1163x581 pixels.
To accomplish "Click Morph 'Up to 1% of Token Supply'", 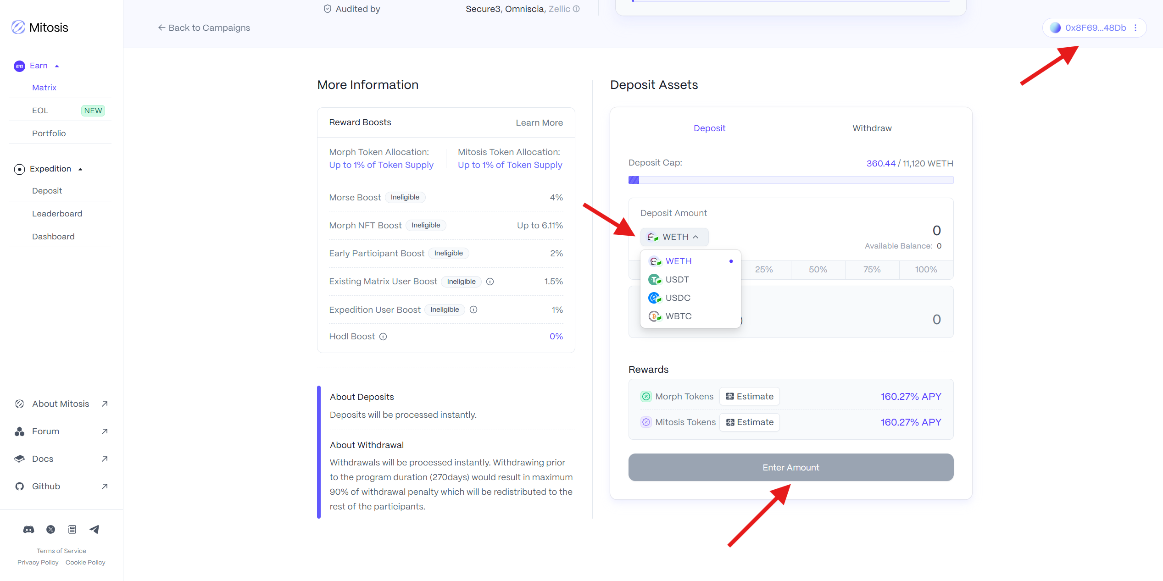I will pyautogui.click(x=381, y=165).
